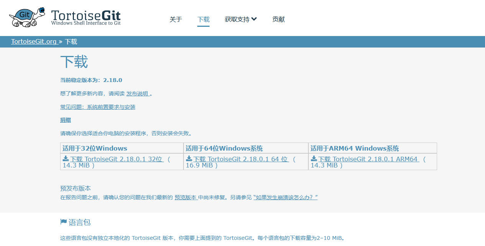
Task: Click the TortoiseGit.org breadcrumb link
Action: (34, 41)
